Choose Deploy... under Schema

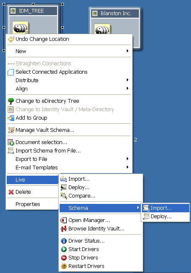click(165, 217)
